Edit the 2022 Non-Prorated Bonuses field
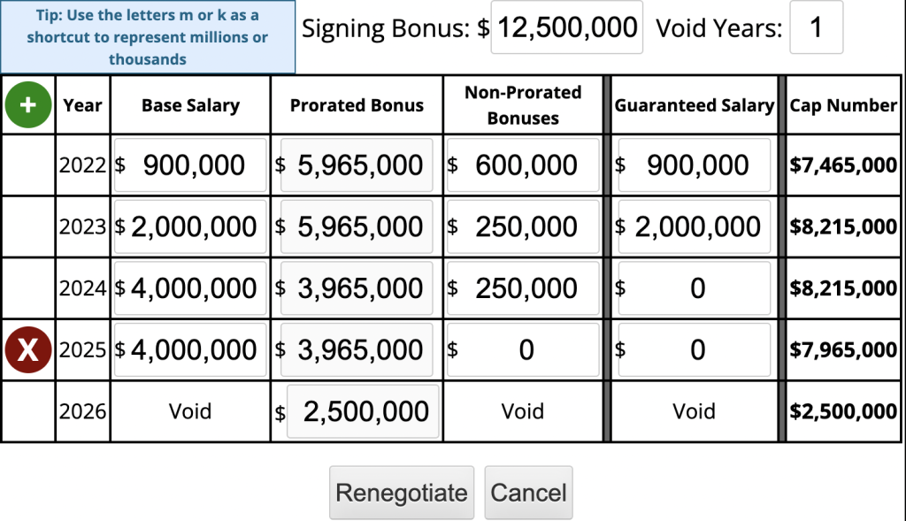Viewport: 906px width, 521px height. (x=524, y=165)
